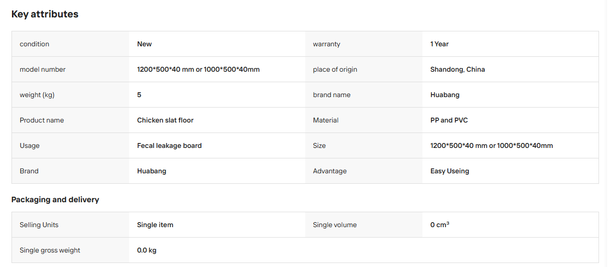The width and height of the screenshot is (608, 267).
Task: Click the Packaging and delivery heading
Action: pyautogui.click(x=55, y=199)
